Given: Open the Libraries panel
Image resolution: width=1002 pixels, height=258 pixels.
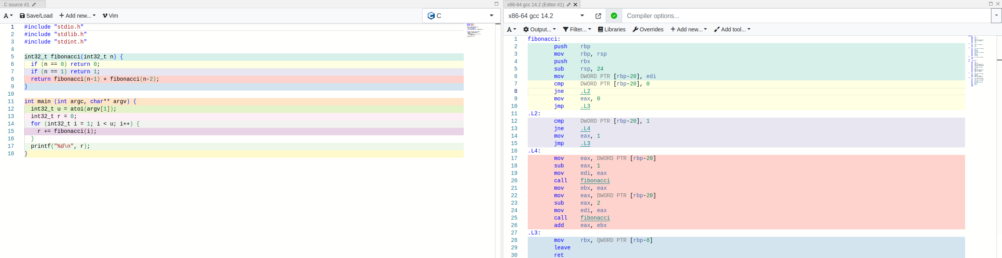Looking at the screenshot, I should pyautogui.click(x=612, y=29).
